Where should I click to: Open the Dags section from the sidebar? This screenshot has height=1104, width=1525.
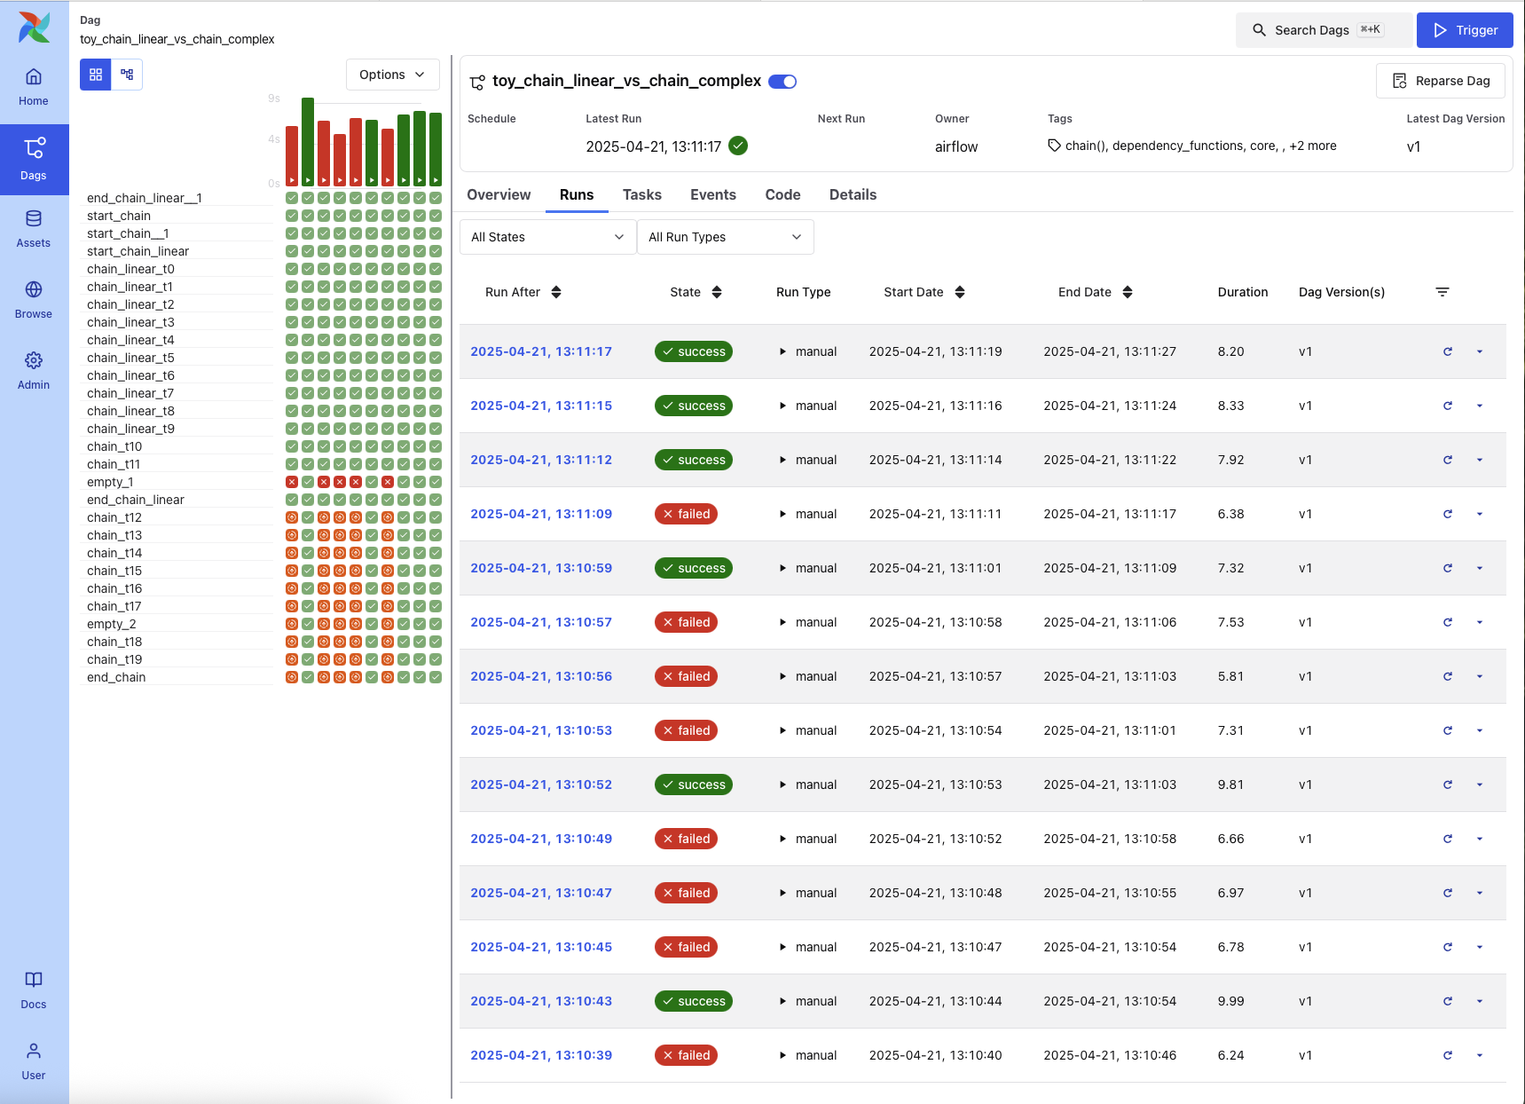[x=34, y=160]
